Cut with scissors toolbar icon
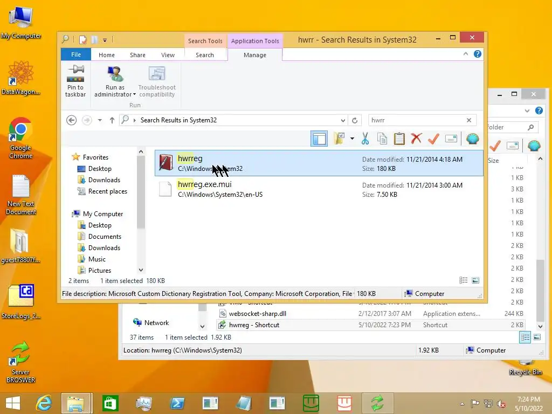Screen dimensions: 552x414 (x=365, y=139)
